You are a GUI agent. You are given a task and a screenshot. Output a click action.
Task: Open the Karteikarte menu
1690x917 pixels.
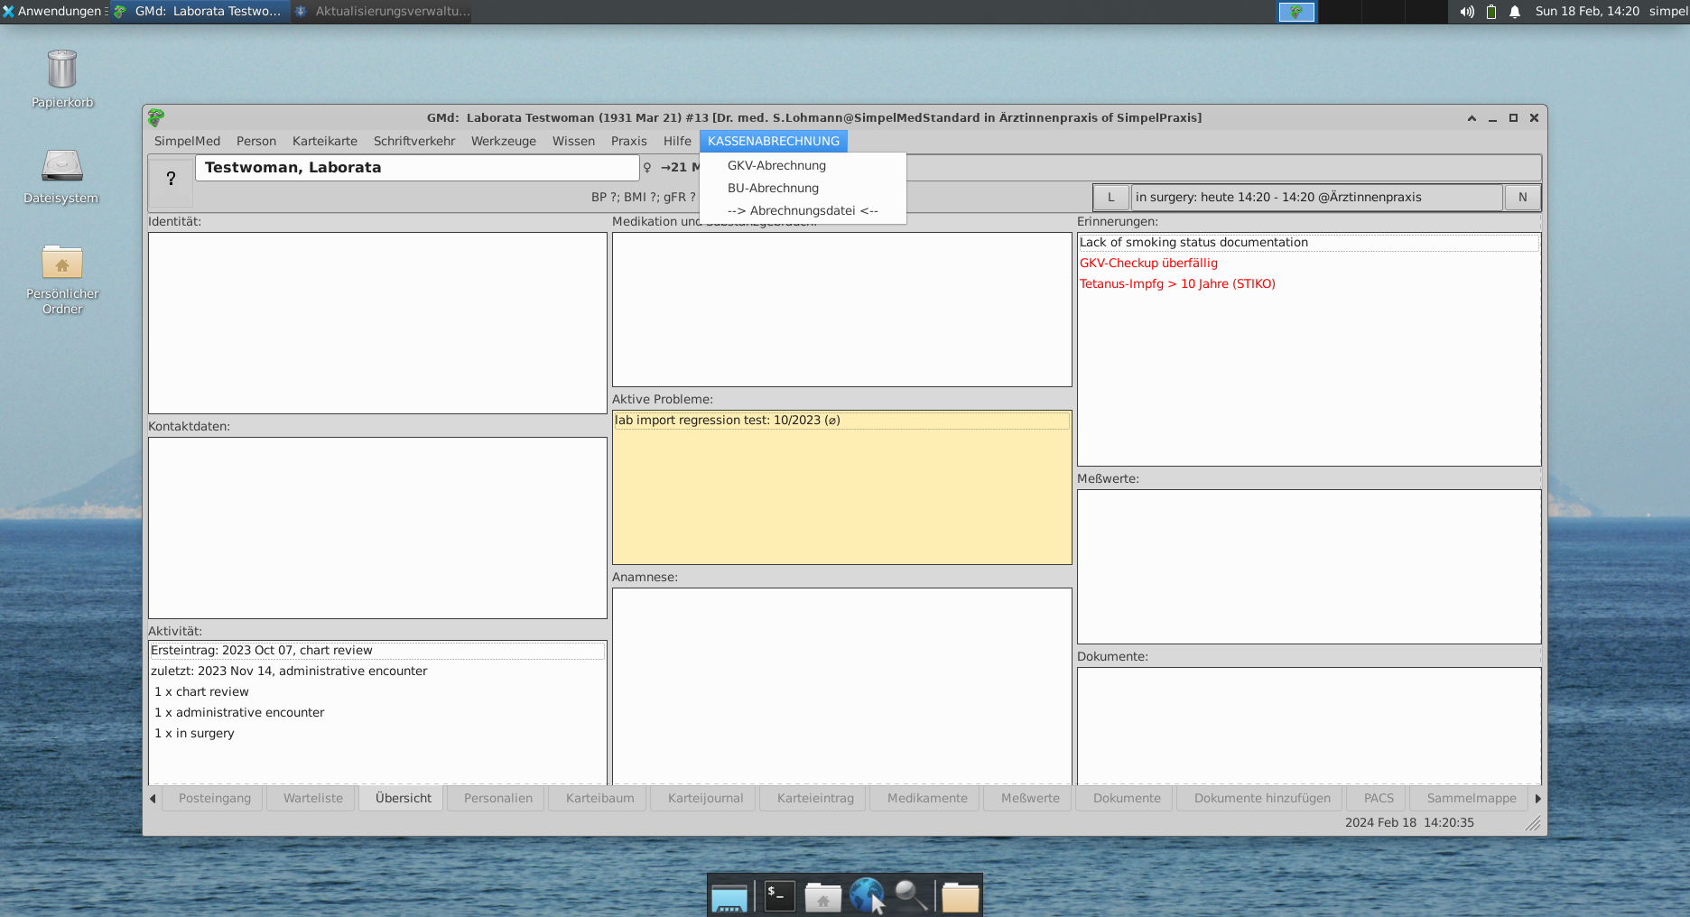coord(325,141)
